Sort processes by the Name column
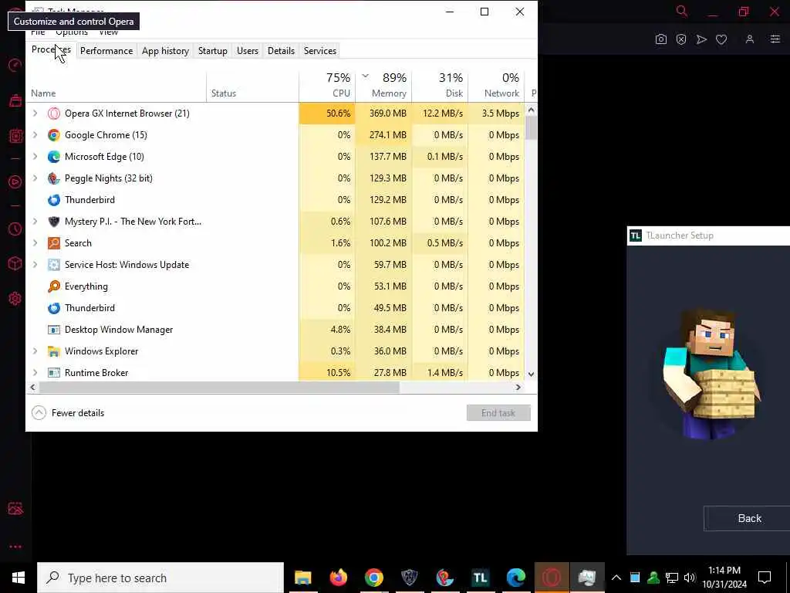Viewport: 790px width, 593px height. tap(116, 86)
